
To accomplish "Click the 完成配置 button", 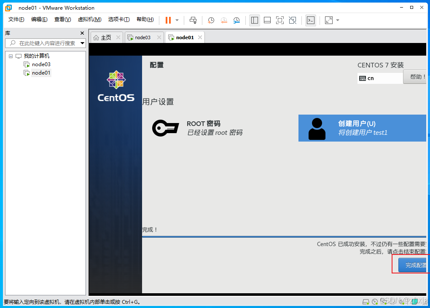I will (x=412, y=265).
